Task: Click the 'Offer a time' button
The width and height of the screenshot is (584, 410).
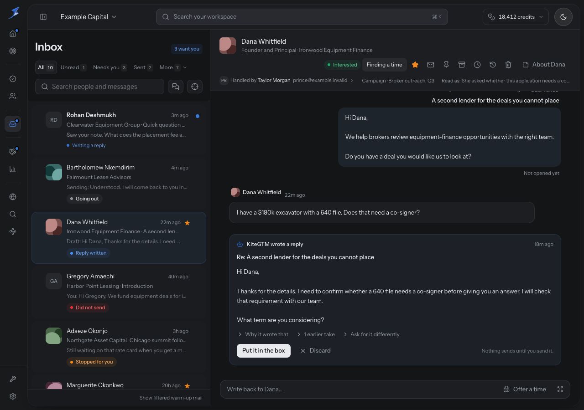Action: pyautogui.click(x=525, y=389)
